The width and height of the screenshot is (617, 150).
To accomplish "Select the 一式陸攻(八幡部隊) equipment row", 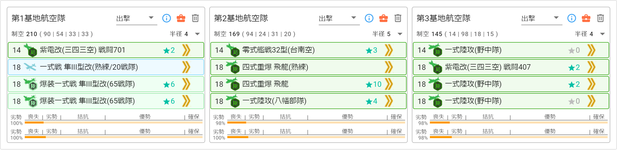I will coord(308,101).
